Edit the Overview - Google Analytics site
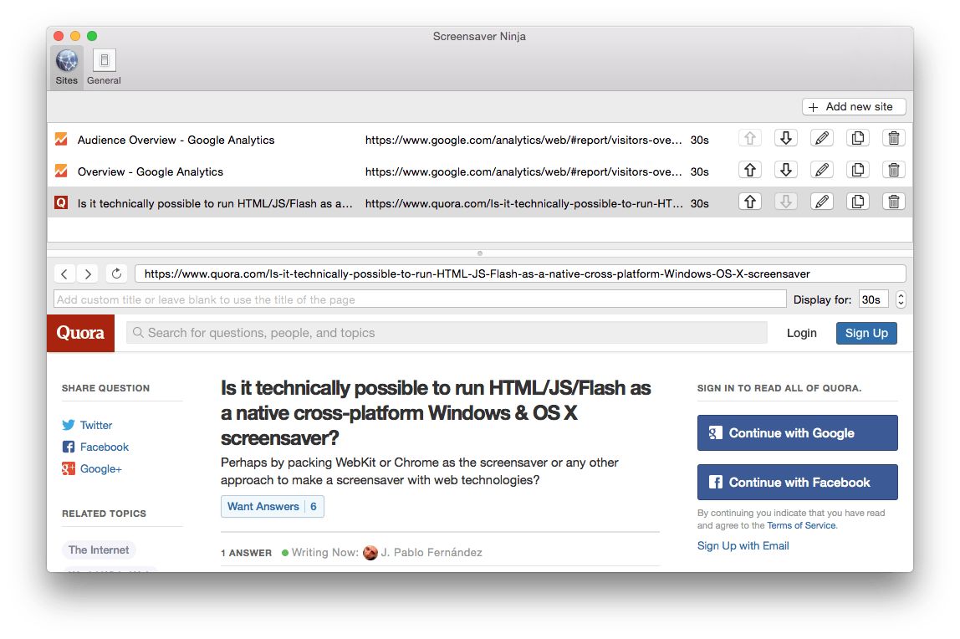Image resolution: width=960 pixels, height=639 pixels. coord(822,171)
